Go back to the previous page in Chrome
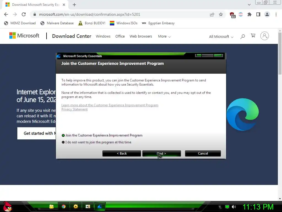 [x=6, y=14]
